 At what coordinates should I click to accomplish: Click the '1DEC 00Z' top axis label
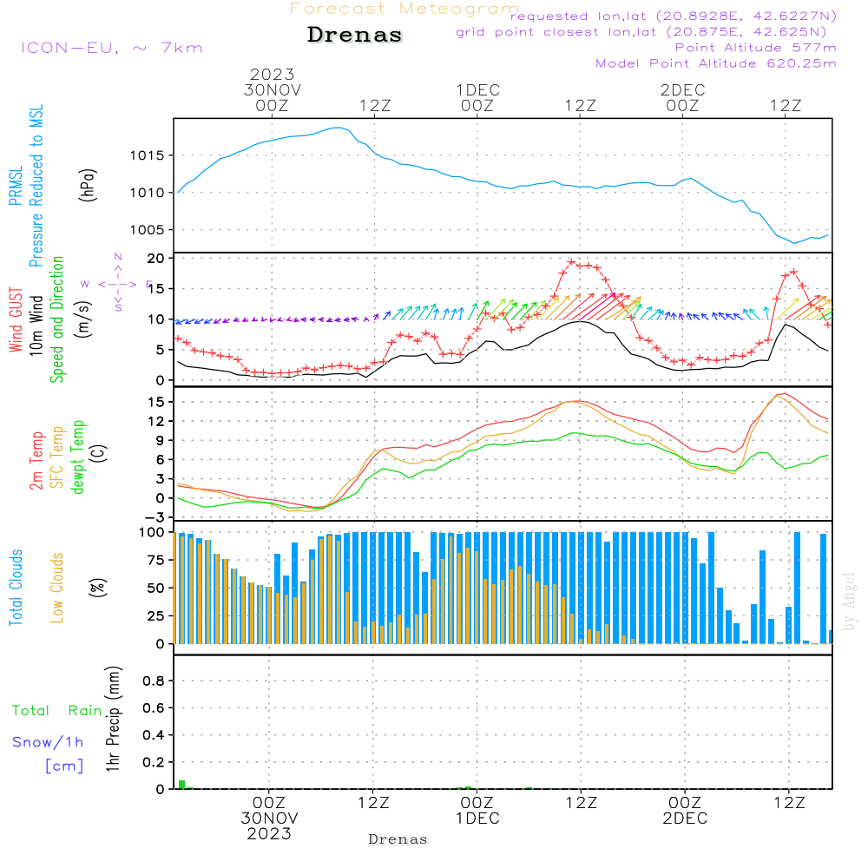pyautogui.click(x=477, y=97)
